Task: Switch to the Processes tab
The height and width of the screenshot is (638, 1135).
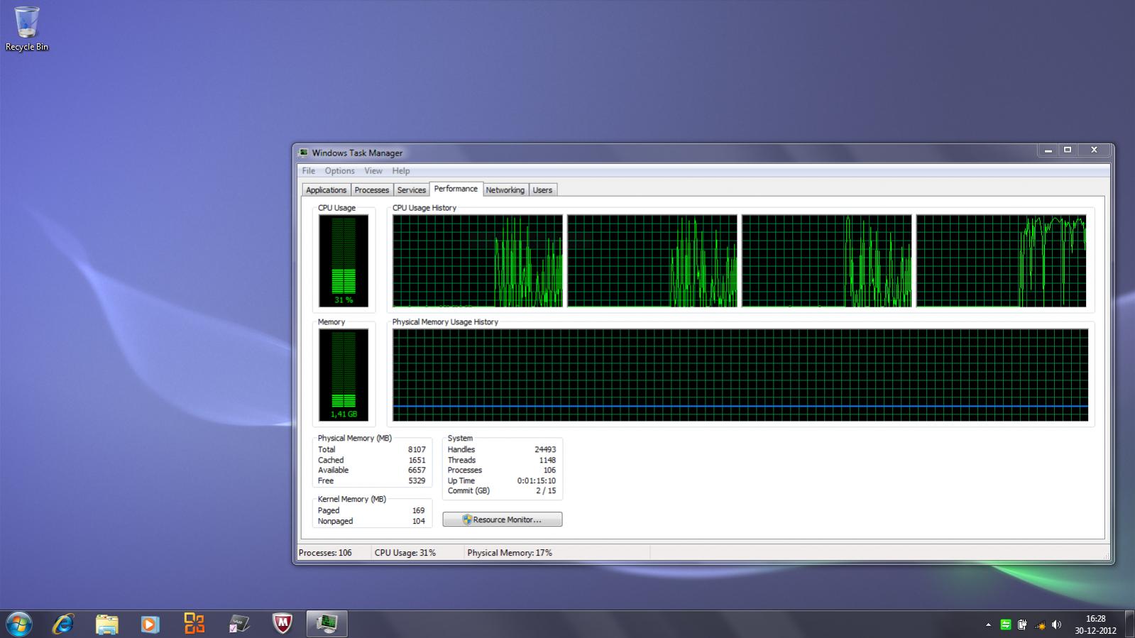Action: 372,190
